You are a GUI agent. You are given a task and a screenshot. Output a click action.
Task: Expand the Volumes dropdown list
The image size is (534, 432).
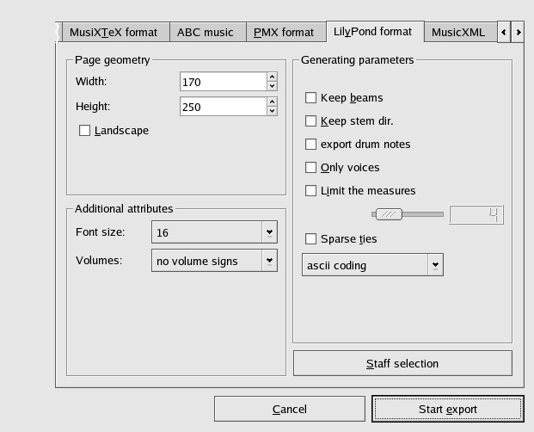pos(269,261)
